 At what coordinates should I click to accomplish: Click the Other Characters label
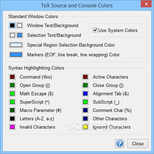[110, 119]
